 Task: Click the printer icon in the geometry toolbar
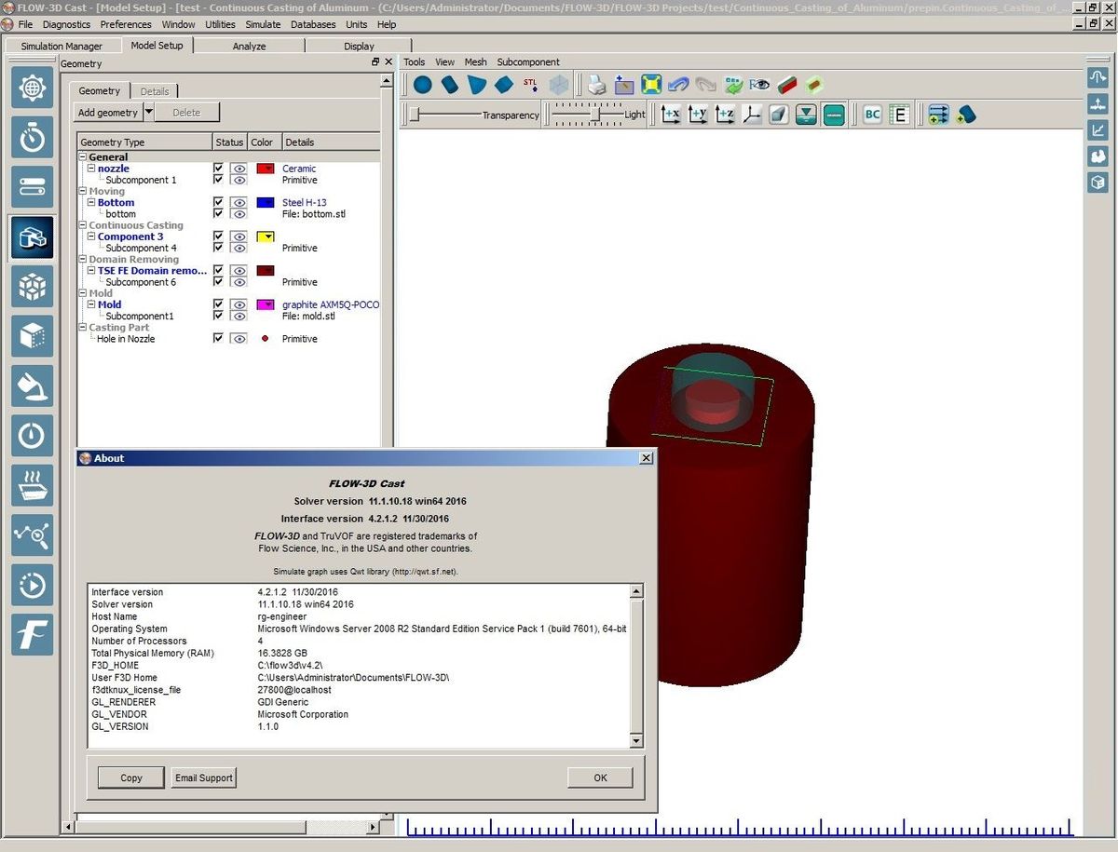596,84
